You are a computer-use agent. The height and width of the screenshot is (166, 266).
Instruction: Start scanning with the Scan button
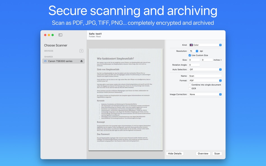tap(217, 153)
